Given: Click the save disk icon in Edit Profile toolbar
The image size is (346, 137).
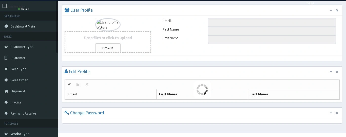Looking at the screenshot, I should [x=78, y=84].
